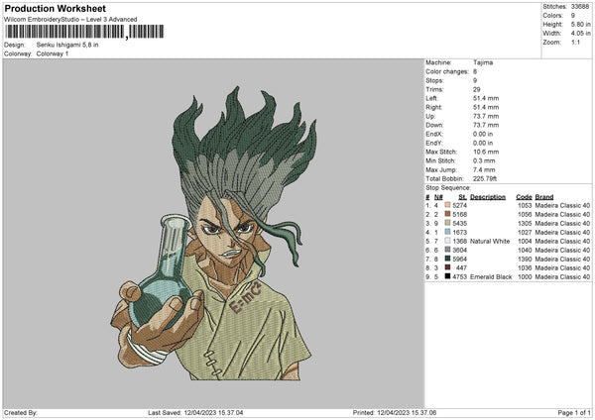The width and height of the screenshot is (595, 420).
Task: Click the N# column header
Action: click(x=438, y=197)
